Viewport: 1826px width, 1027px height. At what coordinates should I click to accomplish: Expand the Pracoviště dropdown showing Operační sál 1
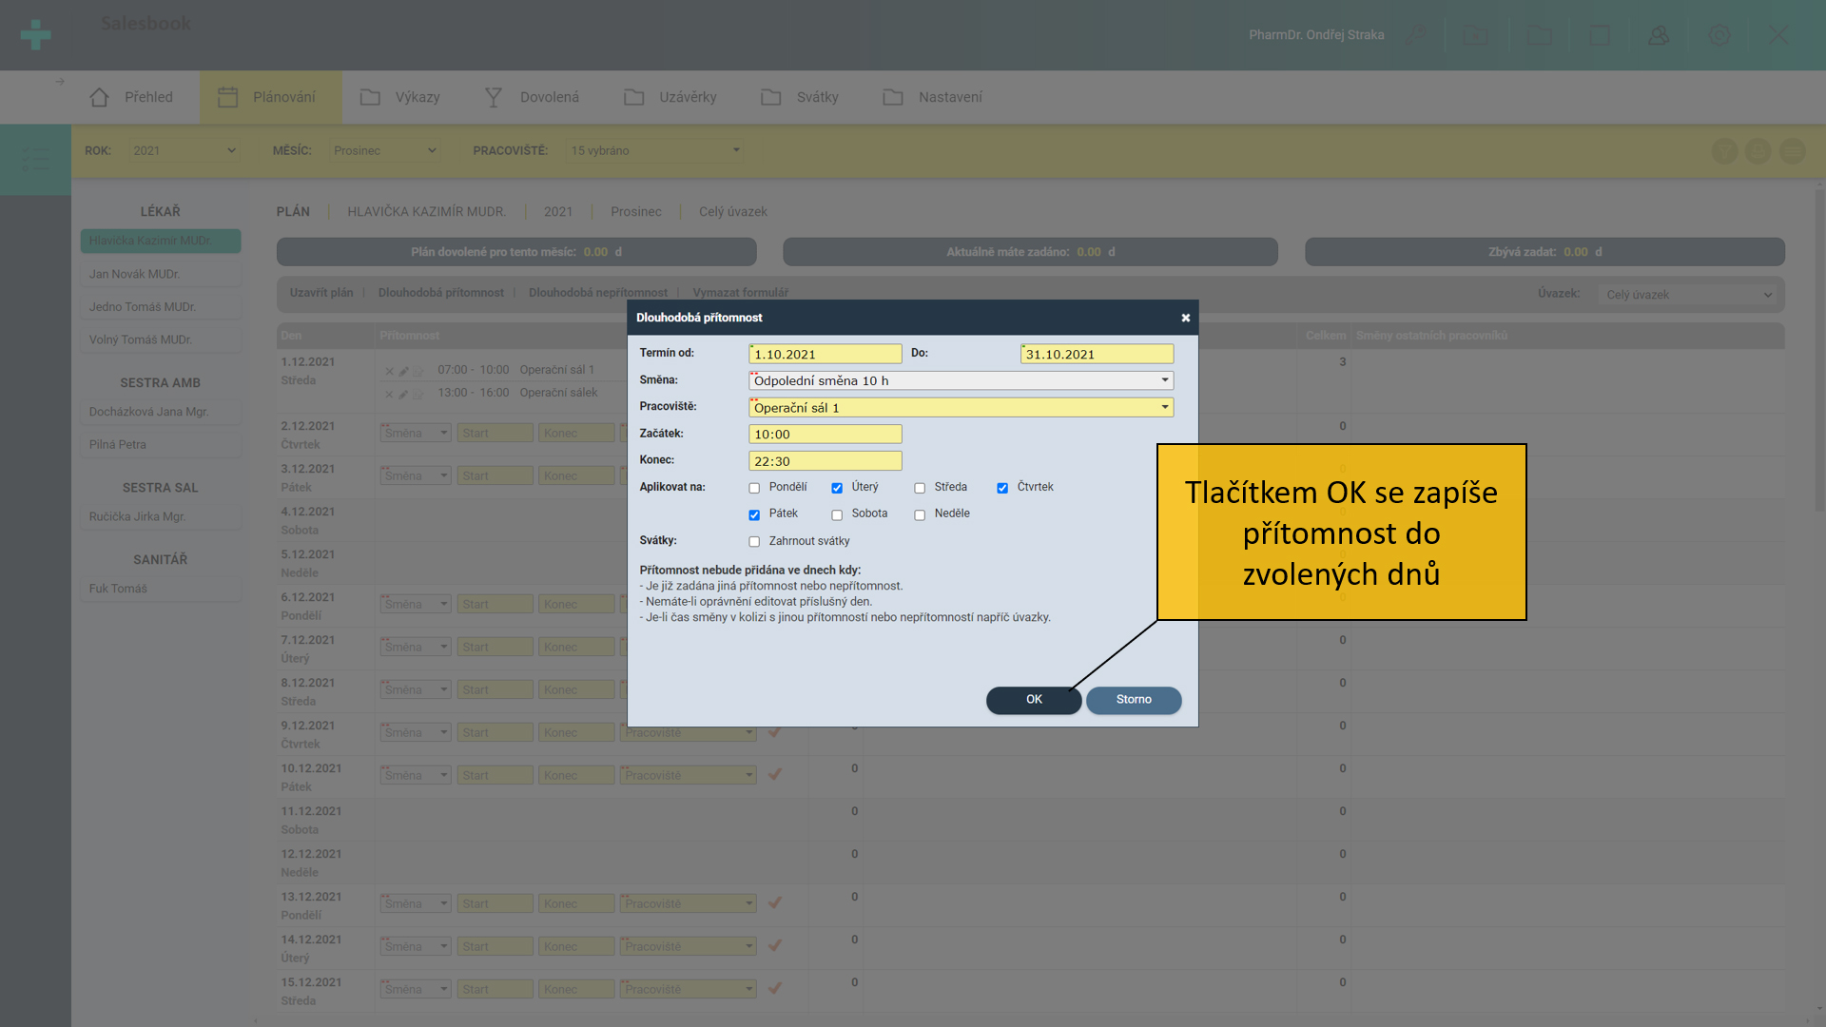[961, 407]
